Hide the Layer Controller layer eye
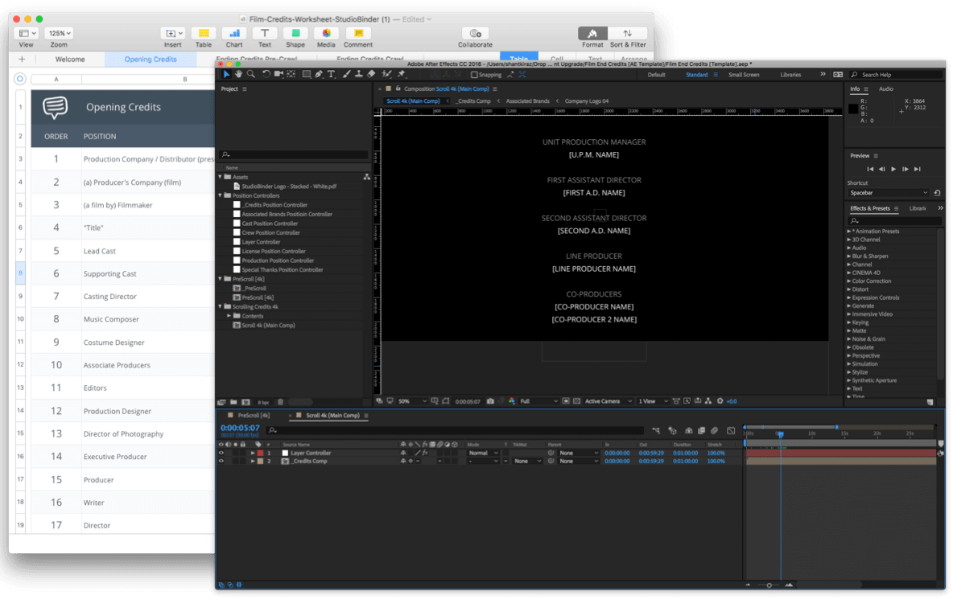 (x=221, y=453)
